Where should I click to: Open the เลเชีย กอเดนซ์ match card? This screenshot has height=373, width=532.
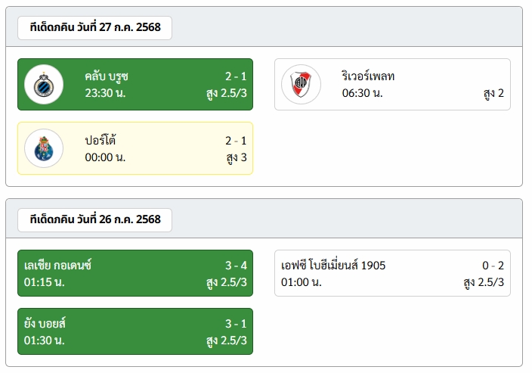(x=135, y=273)
